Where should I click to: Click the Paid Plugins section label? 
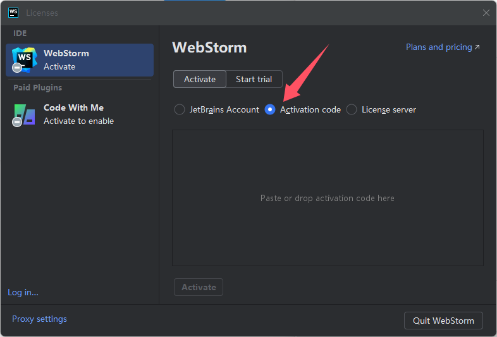(x=38, y=87)
